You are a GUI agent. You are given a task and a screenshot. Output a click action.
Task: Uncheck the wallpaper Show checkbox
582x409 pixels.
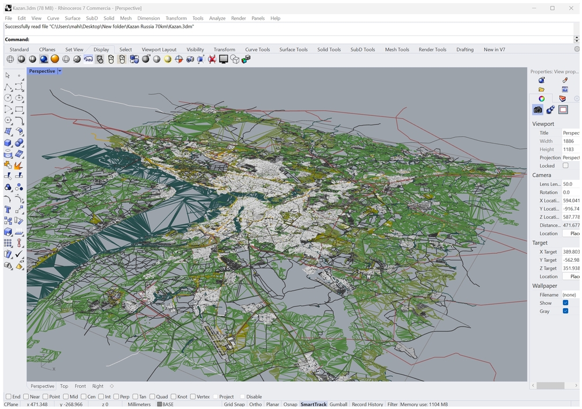click(x=565, y=303)
